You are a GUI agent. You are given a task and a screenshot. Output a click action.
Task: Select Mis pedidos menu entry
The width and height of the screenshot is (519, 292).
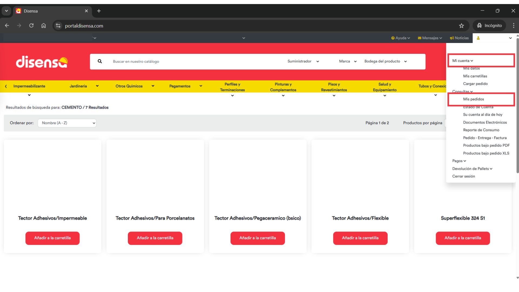[473, 99]
